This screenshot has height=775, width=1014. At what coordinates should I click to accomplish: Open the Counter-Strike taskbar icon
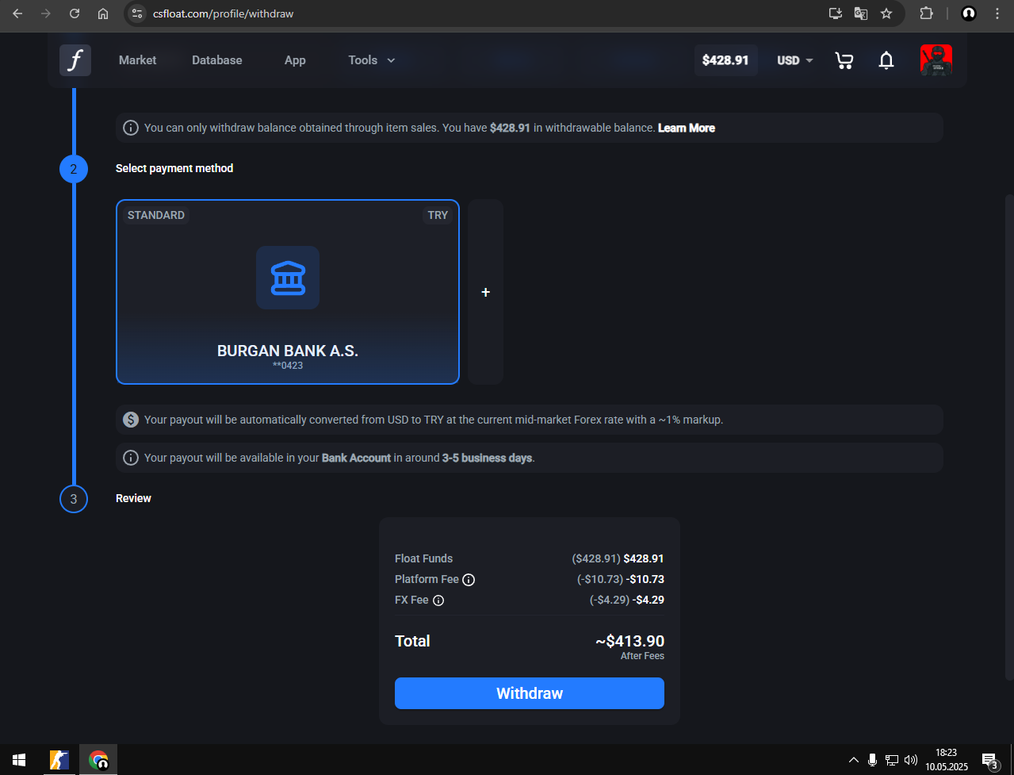click(x=59, y=760)
